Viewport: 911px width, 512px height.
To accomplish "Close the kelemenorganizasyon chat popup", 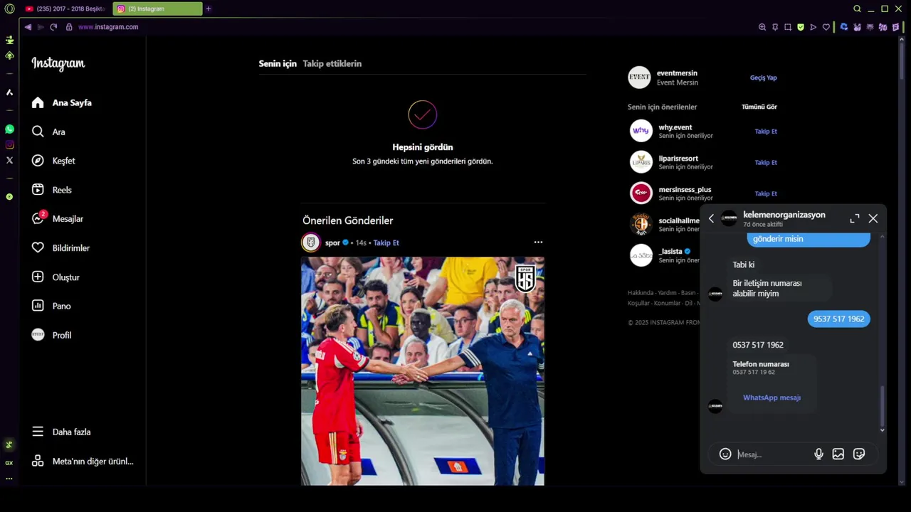I will pos(873,218).
